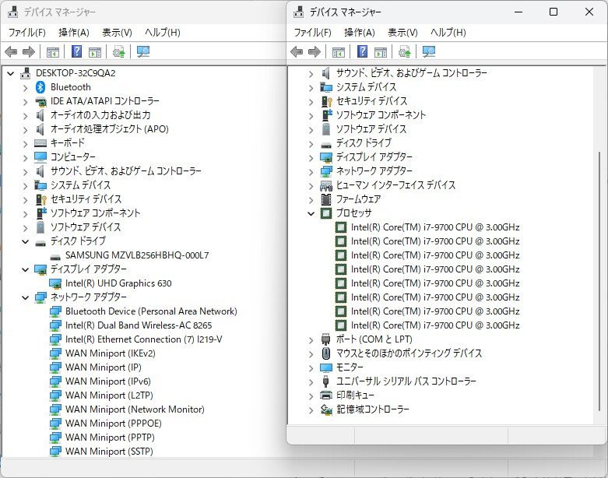Viewport: 608px width, 478px height.
Task: Select WAN Miniport (IKEv2)
Action: pyautogui.click(x=110, y=353)
